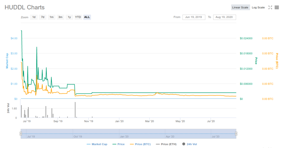This screenshot has height=148, width=286.
Task: Switch chart to Linear Scale
Action: pos(240,8)
